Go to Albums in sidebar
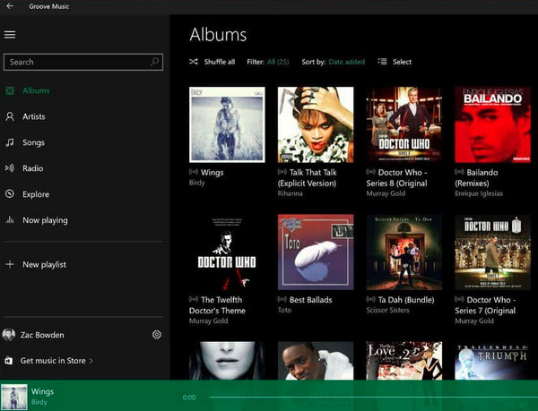The width and height of the screenshot is (538, 411). [36, 90]
